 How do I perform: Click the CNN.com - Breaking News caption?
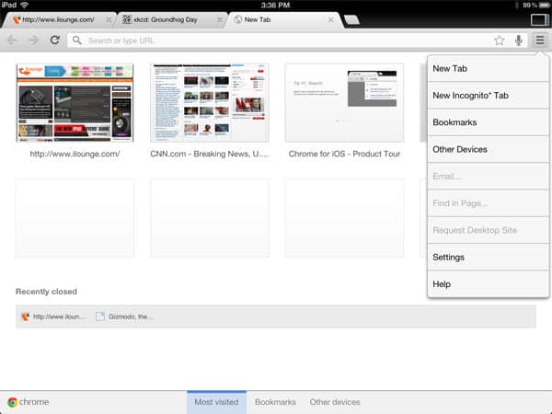tap(210, 154)
